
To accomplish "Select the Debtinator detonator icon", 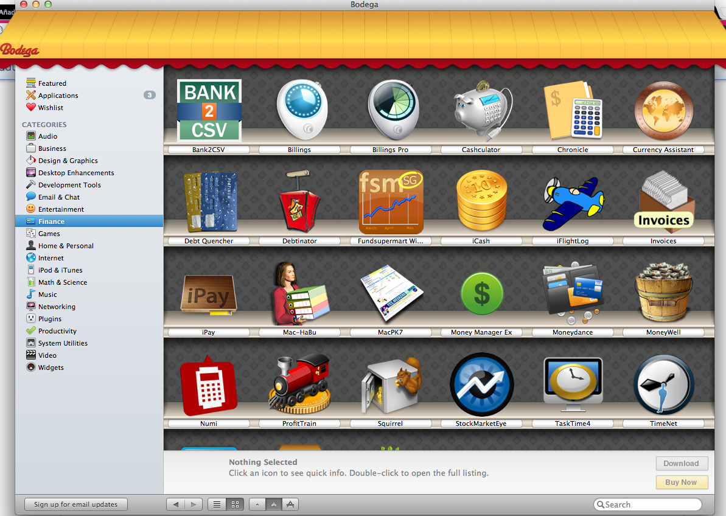I will 299,203.
